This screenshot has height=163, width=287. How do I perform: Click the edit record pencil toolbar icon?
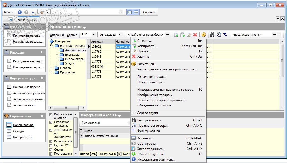tap(189, 35)
